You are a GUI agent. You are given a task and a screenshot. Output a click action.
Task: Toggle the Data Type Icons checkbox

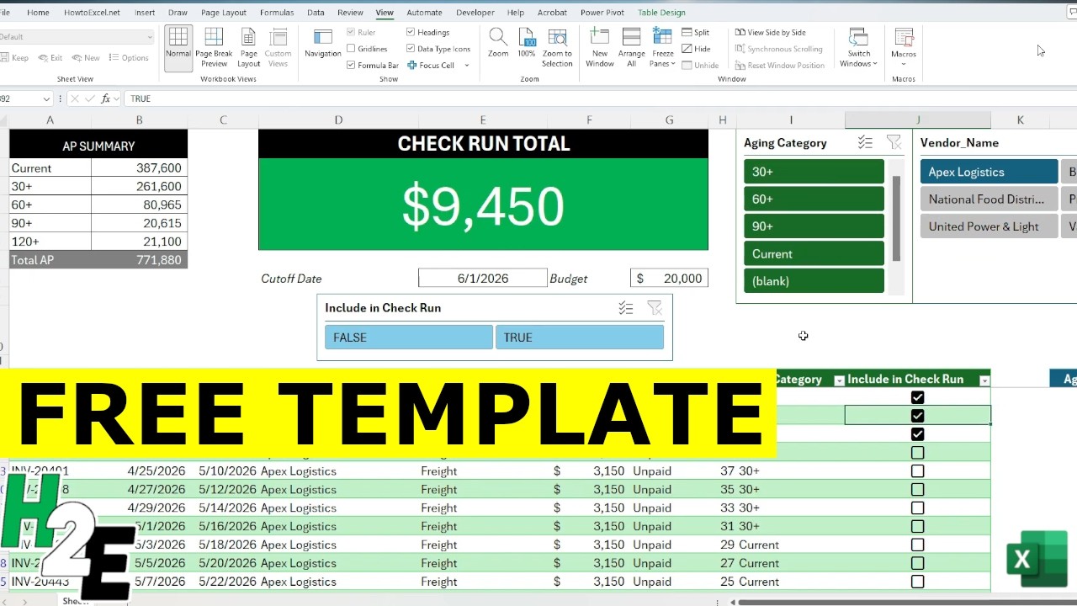pyautogui.click(x=411, y=49)
